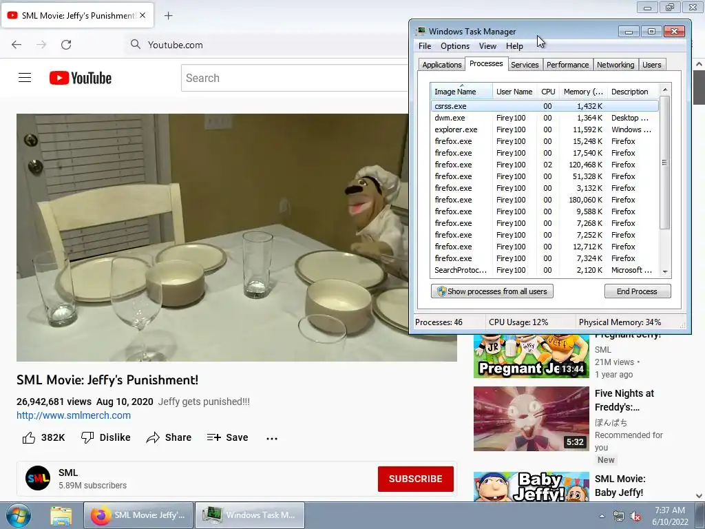Screen dimensions: 705x529
Task: Click the page scrollbar thumb
Action: pyautogui.click(x=699, y=87)
